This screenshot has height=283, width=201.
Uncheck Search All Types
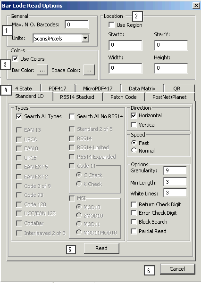19,116
